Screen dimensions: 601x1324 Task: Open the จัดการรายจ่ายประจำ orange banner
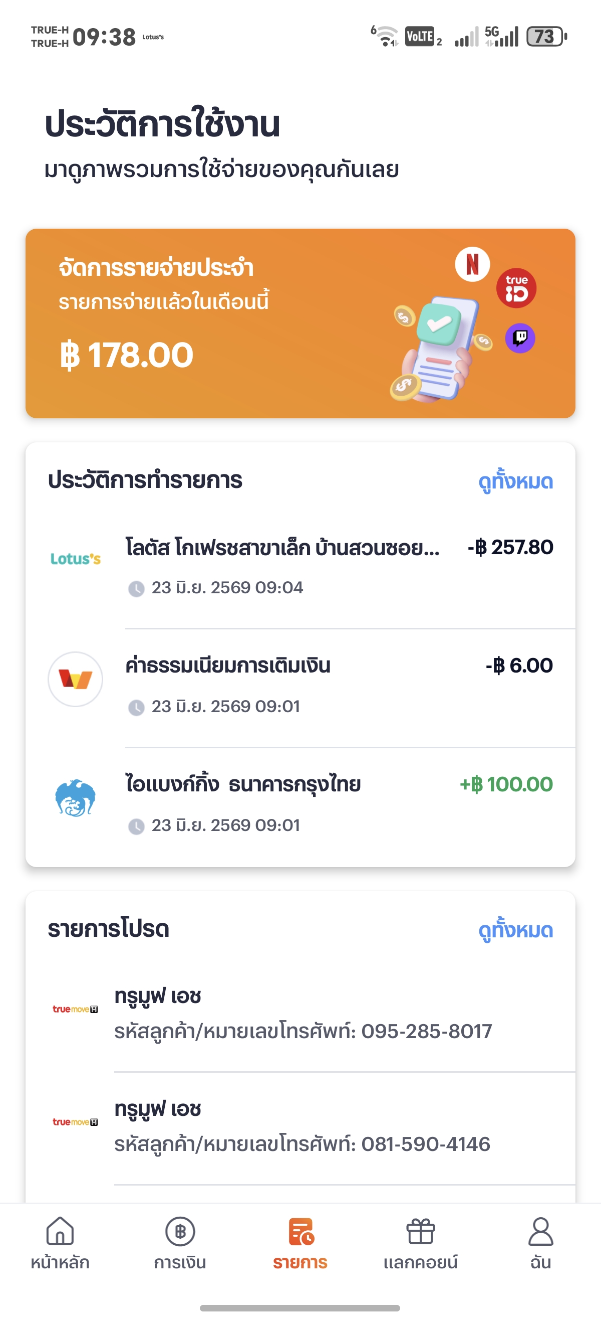point(300,323)
